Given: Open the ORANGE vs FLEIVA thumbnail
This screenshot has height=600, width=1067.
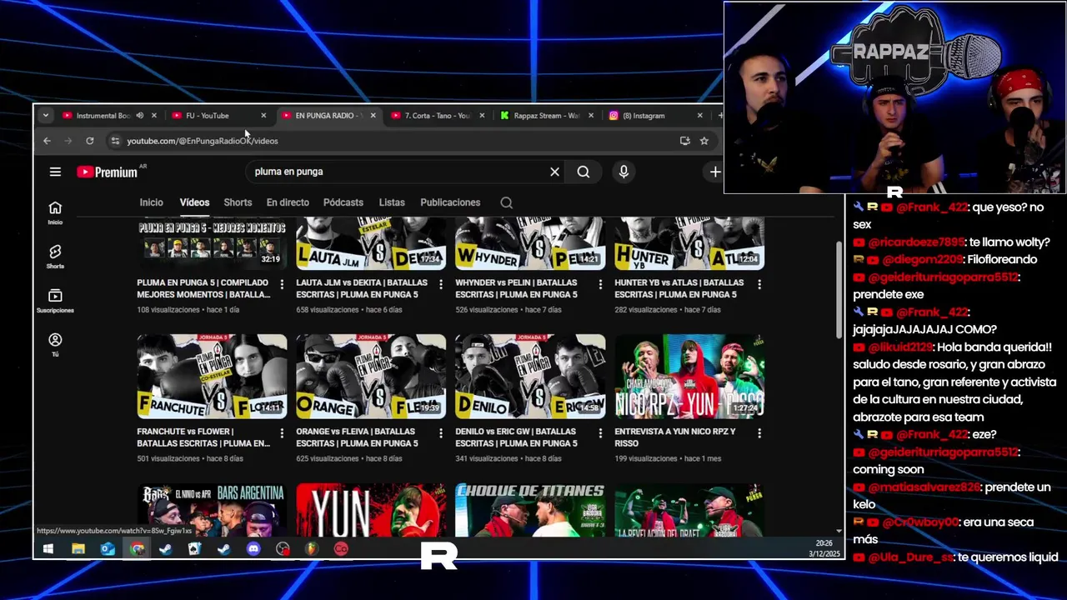Looking at the screenshot, I should (371, 377).
